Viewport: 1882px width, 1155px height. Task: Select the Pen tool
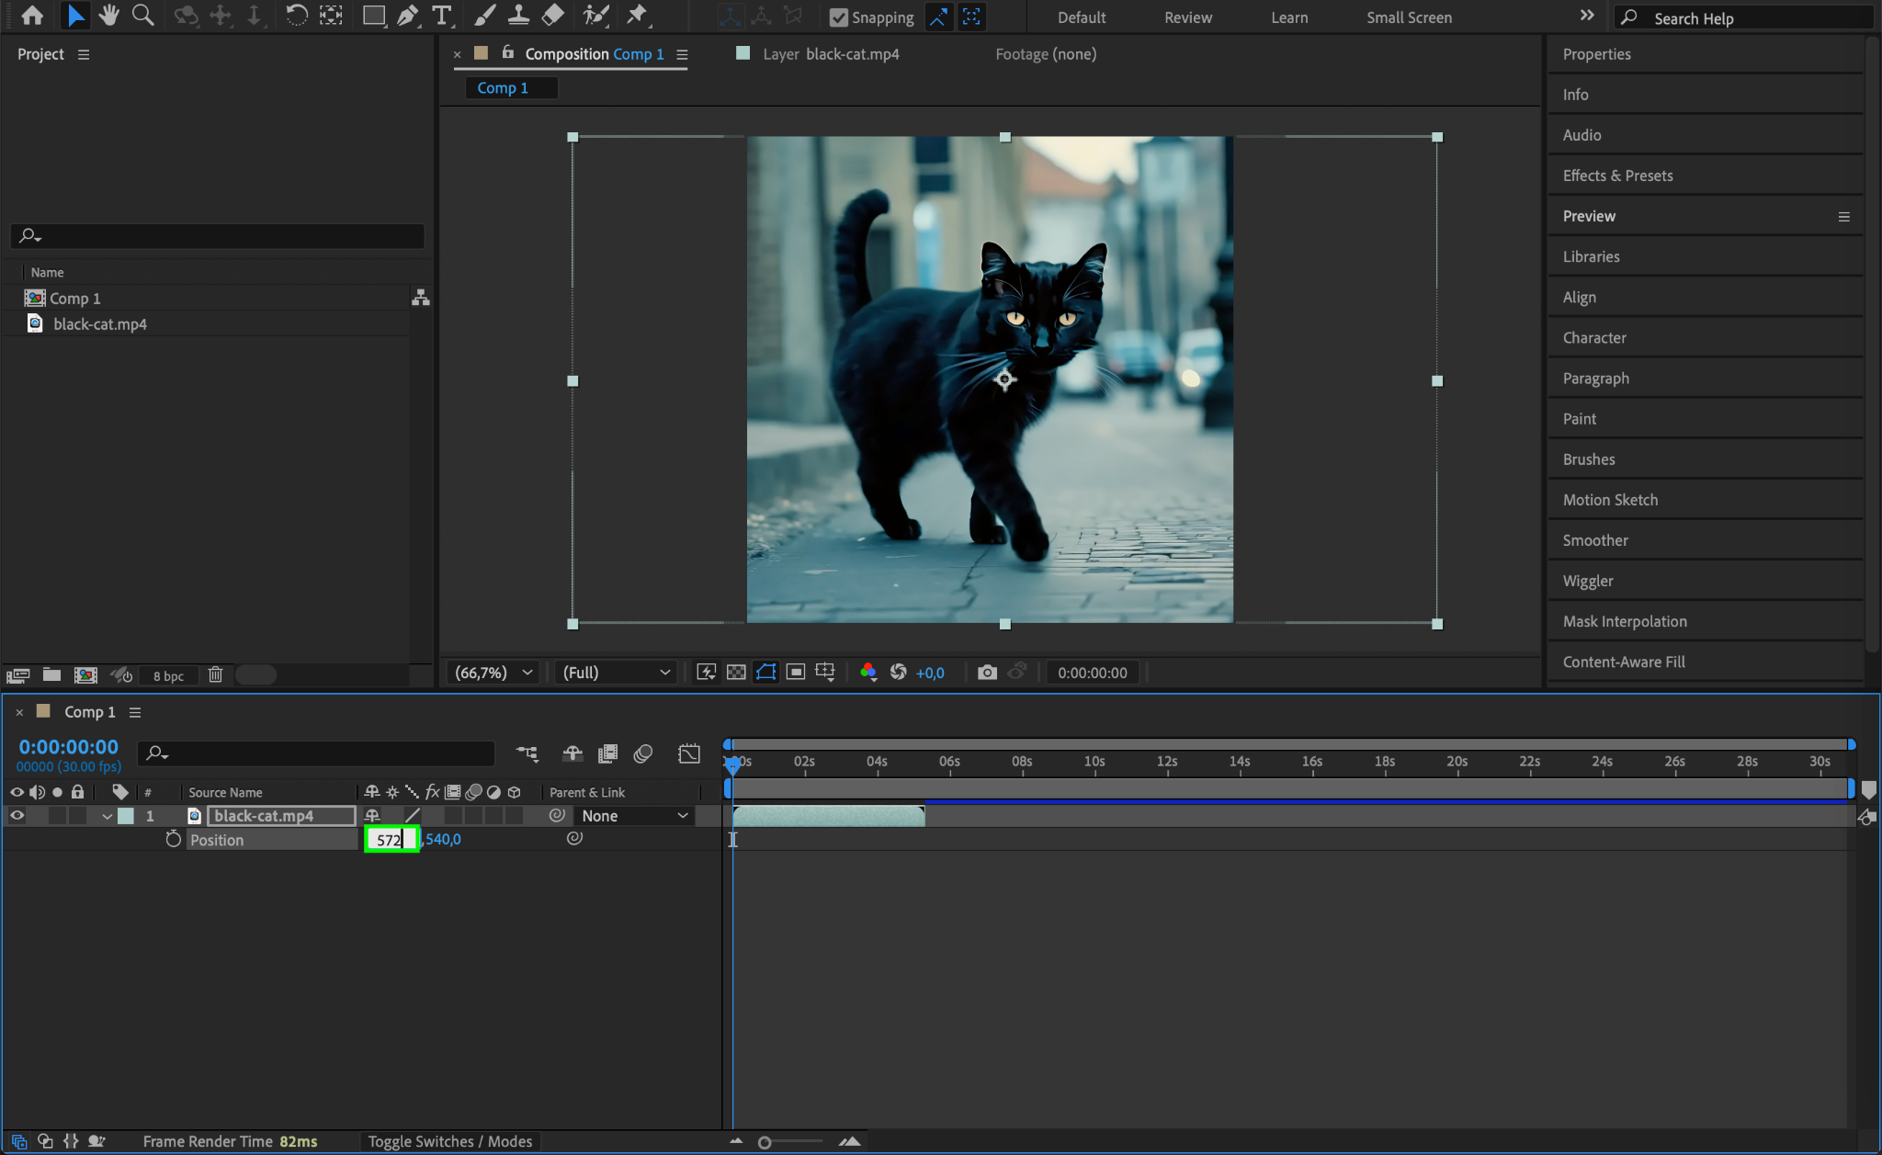click(407, 16)
